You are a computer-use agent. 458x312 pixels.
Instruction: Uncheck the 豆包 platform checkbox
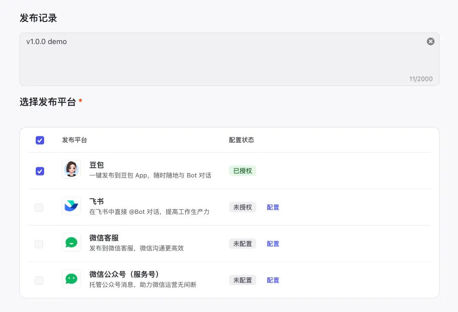[x=40, y=171]
